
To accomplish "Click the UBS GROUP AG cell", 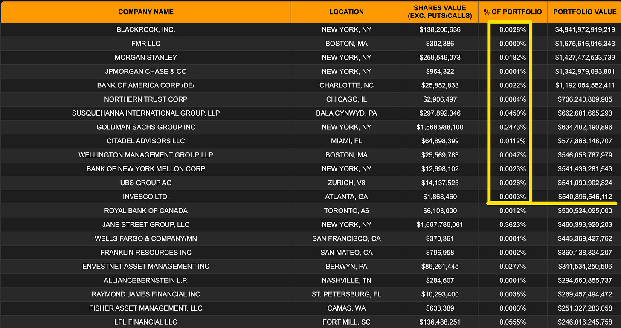I will coord(146,183).
